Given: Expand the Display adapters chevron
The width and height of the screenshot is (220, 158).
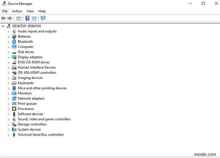Looking at the screenshot, I should pos(8,57).
